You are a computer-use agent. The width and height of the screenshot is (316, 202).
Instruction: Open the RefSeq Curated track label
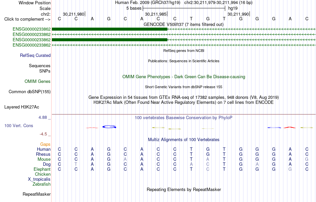(x=35, y=56)
